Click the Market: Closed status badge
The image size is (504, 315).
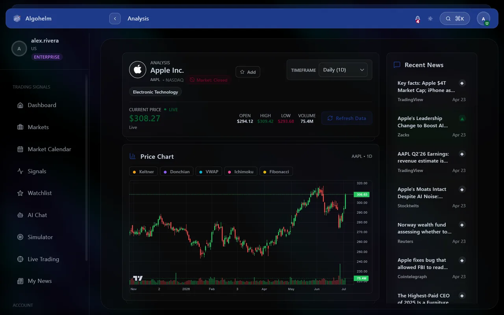208,80
